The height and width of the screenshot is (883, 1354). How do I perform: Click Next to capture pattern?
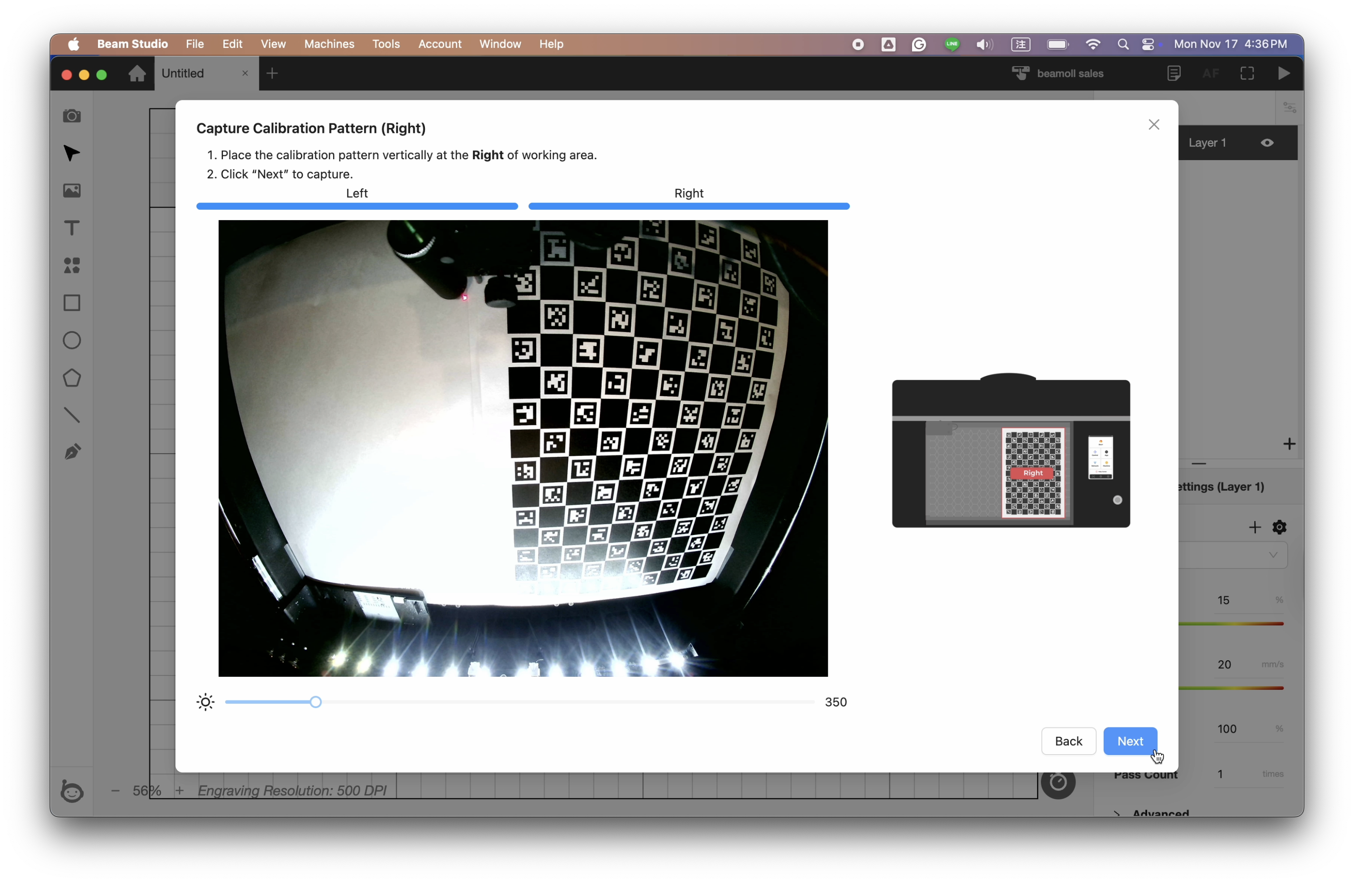click(1130, 741)
